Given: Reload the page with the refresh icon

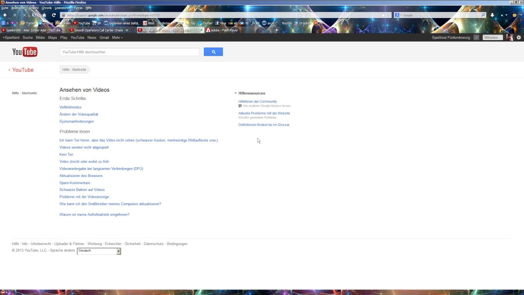Looking at the screenshot, I should pos(54,15).
